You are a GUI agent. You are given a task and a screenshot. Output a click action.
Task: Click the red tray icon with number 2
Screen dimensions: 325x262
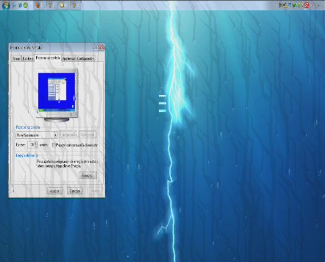coord(307,6)
